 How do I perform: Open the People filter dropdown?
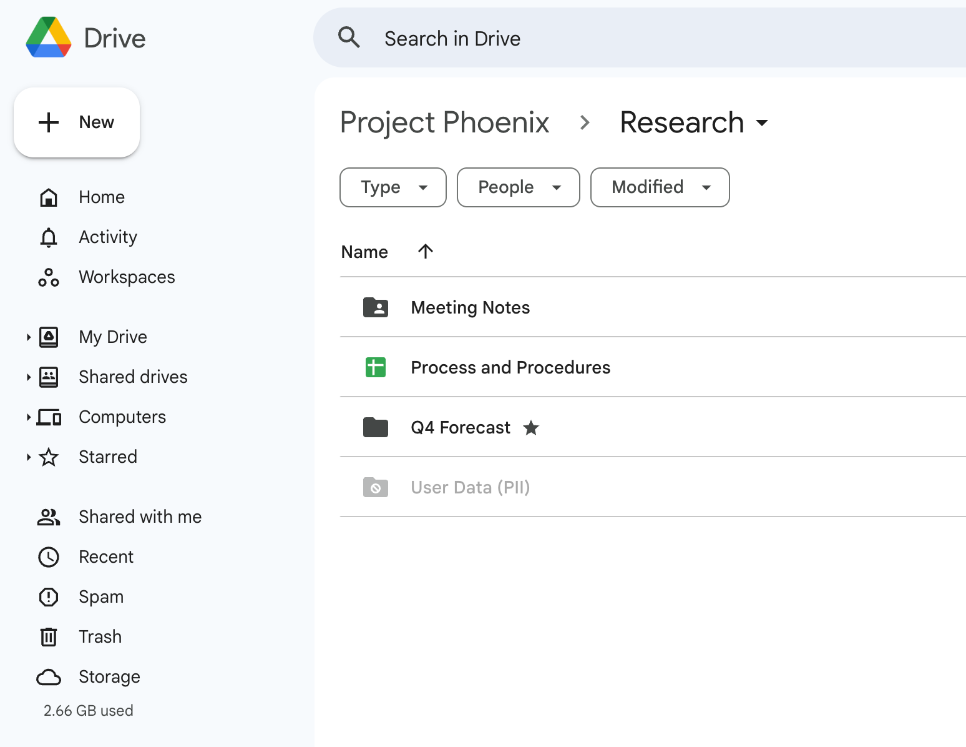point(519,187)
